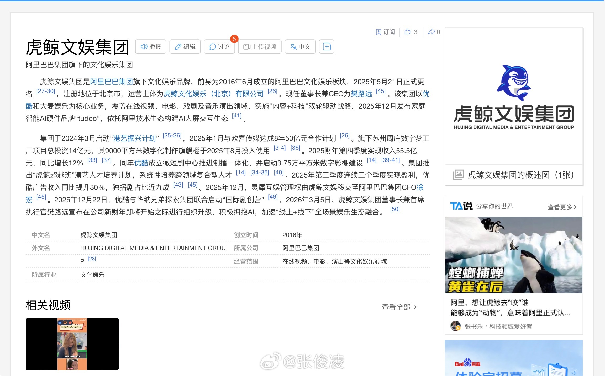Click the plus add icon button
Viewport: 605px width, 376px height.
click(x=327, y=47)
